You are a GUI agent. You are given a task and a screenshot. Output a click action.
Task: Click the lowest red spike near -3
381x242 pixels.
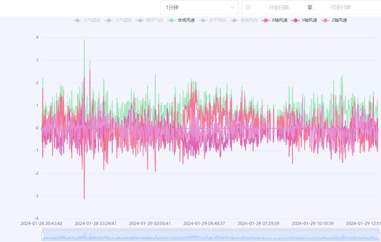84,198
